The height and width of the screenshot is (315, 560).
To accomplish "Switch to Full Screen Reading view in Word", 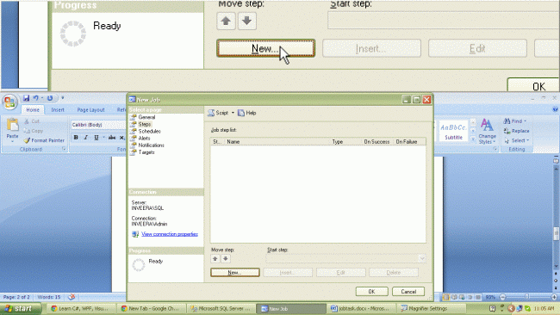I will pos(454,297).
